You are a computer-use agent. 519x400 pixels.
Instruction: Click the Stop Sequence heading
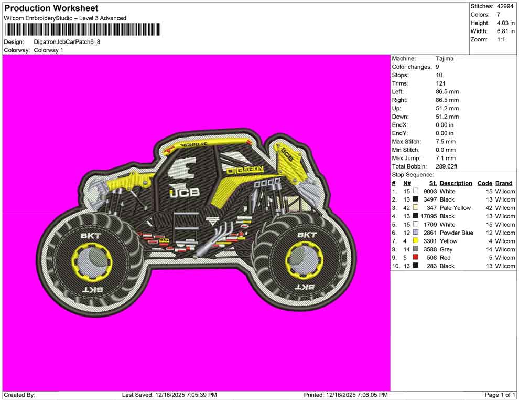(412, 174)
